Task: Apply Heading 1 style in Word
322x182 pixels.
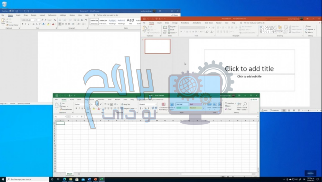Action: pos(112,21)
